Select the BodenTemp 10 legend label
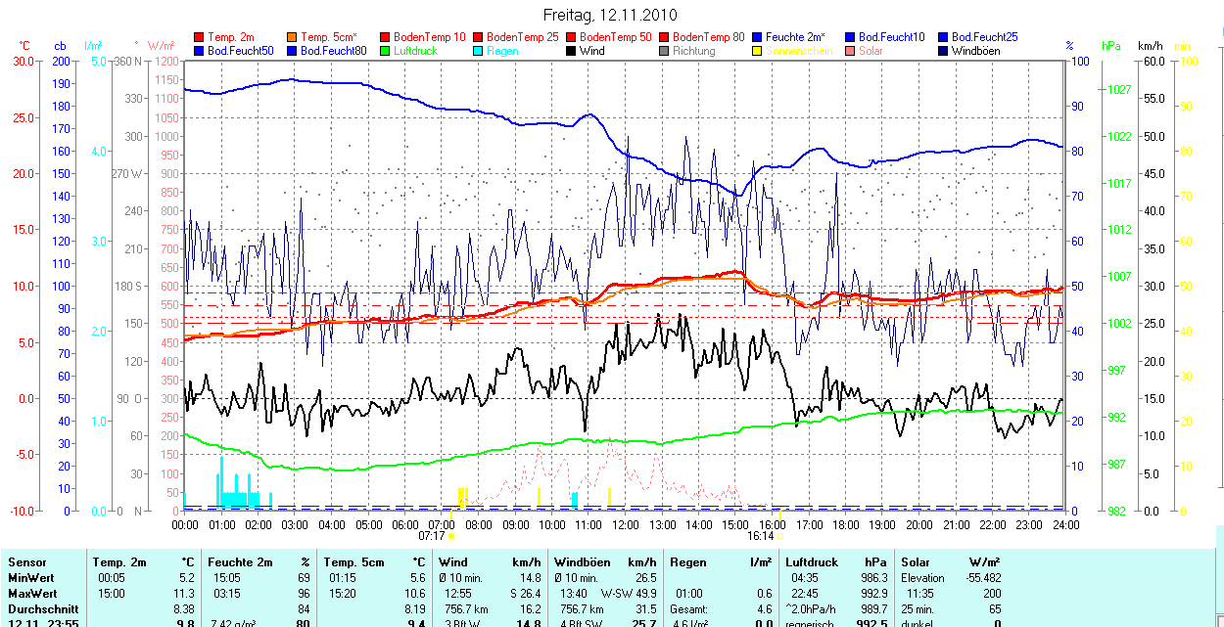The height and width of the screenshot is (627, 1224). 429,37
